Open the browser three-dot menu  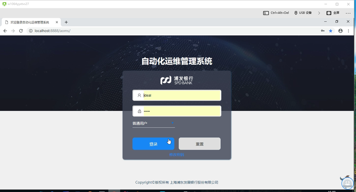click(x=348, y=31)
